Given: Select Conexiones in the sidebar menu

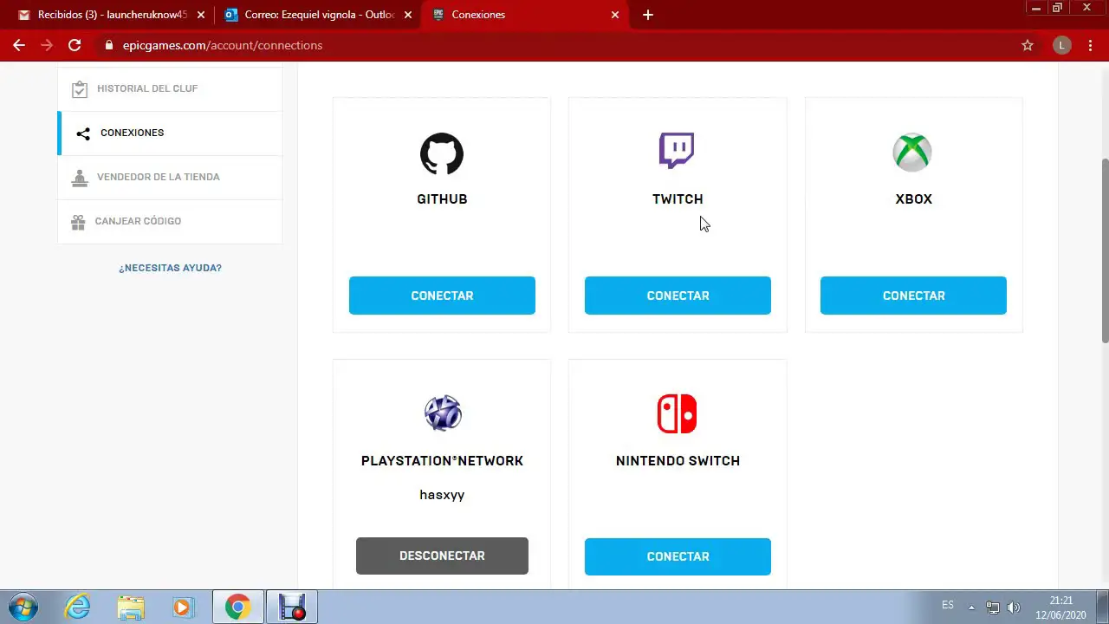Looking at the screenshot, I should pos(170,133).
